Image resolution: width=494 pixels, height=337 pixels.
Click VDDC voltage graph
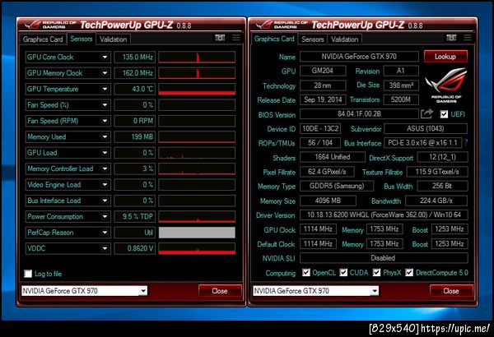point(197,248)
